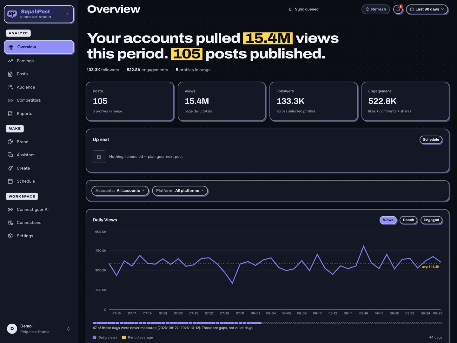Open Reports from the sidebar
This screenshot has width=457, height=343.
[x=39, y=114]
